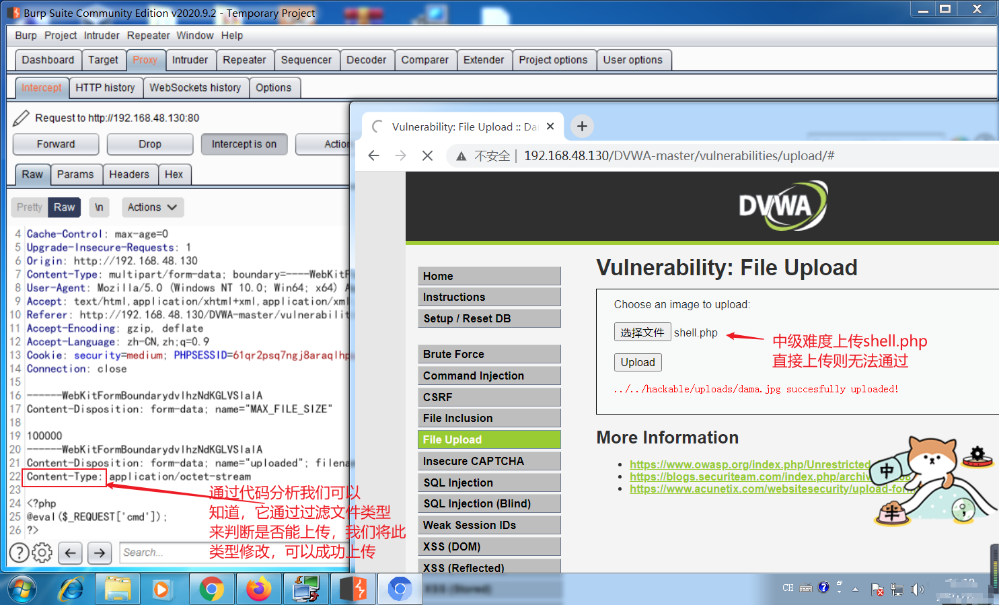The width and height of the screenshot is (999, 605).
Task: Switch editor to Pretty view
Action: 30,207
